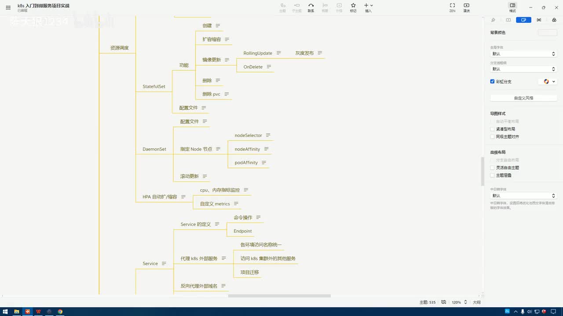This screenshot has width=563, height=316.
Task: Select the DaemonSet topic
Action: 154,149
